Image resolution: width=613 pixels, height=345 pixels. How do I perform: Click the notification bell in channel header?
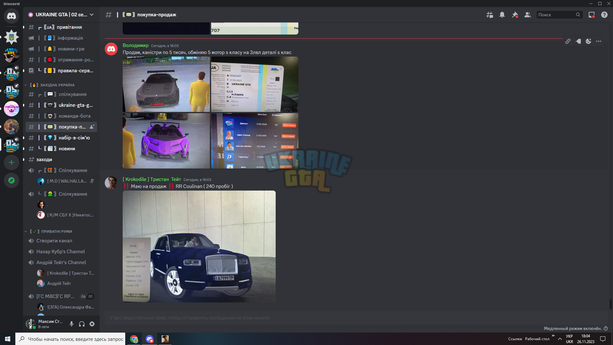[x=502, y=15]
